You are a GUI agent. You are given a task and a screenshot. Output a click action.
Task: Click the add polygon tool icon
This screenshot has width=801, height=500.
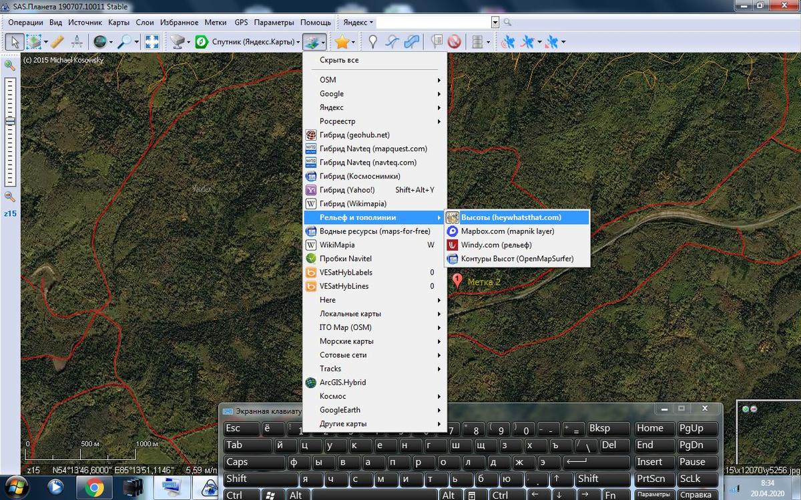pos(412,42)
